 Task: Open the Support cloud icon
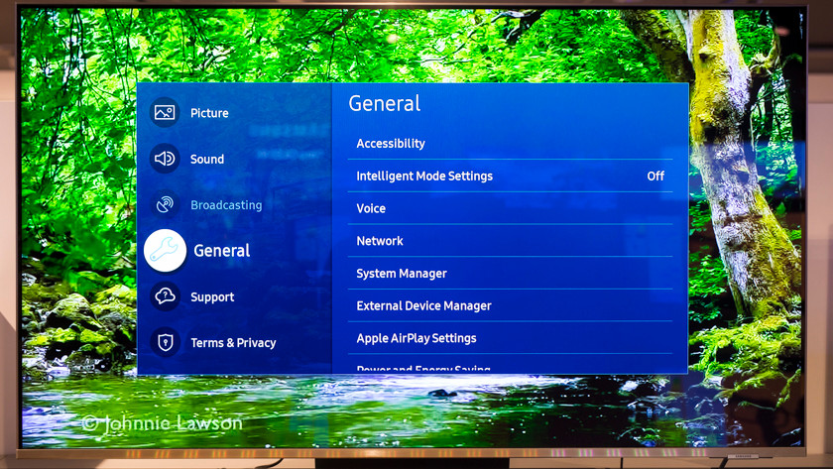[x=165, y=296]
